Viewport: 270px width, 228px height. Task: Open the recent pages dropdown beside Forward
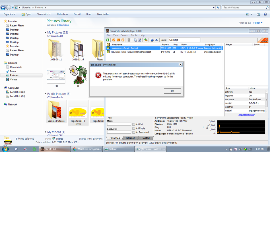(13, 8)
